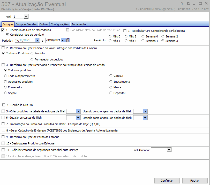Check 6 - Igualar os custos da filial

click(x=3, y=118)
